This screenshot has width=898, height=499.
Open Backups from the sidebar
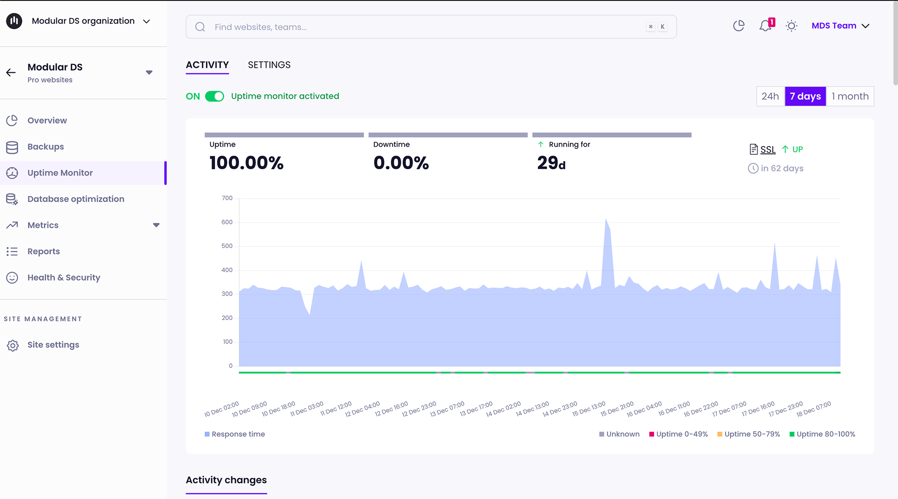45,147
